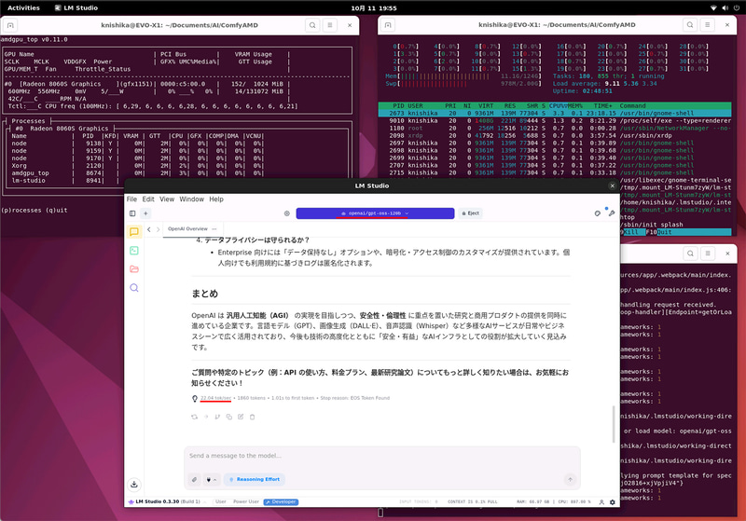Click the Kill label in htop
The height and width of the screenshot is (521, 746).
point(631,232)
